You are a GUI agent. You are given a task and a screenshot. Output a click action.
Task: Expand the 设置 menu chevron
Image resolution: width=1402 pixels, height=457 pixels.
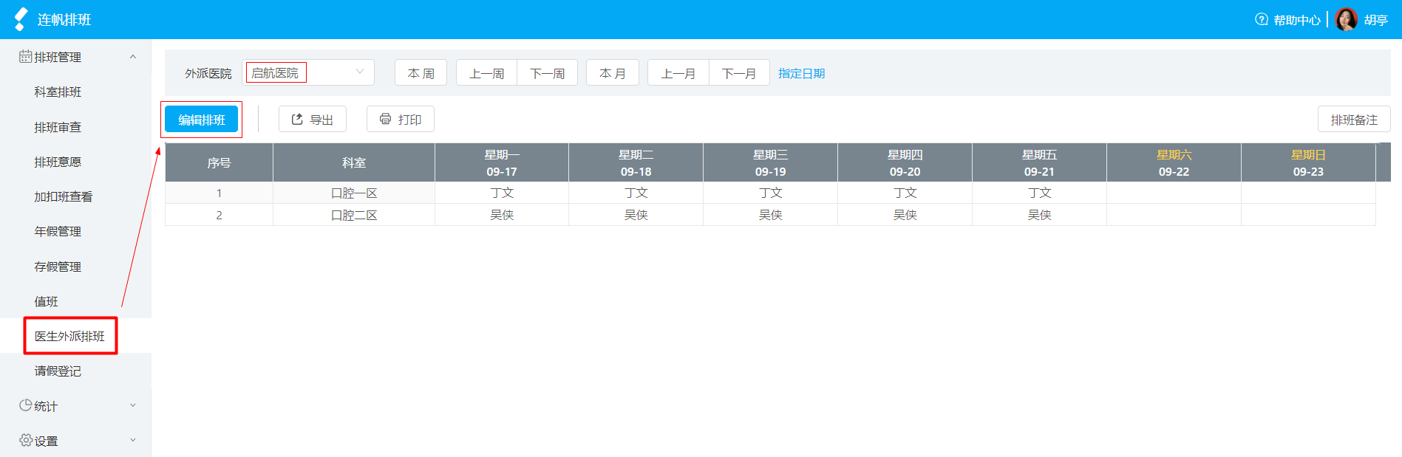(x=133, y=440)
